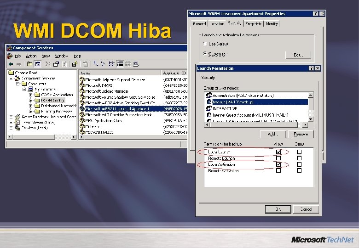Select the Use Default radio button
359x248 pixels.
(205, 44)
